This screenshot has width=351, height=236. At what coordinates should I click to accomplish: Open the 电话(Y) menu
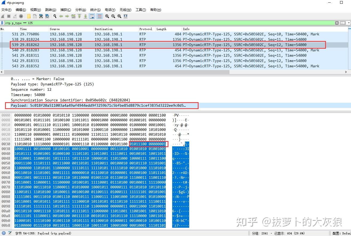[x=110, y=10]
